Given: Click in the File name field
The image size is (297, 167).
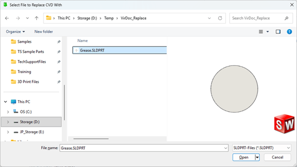Looking at the screenshot, I should click(142, 148).
